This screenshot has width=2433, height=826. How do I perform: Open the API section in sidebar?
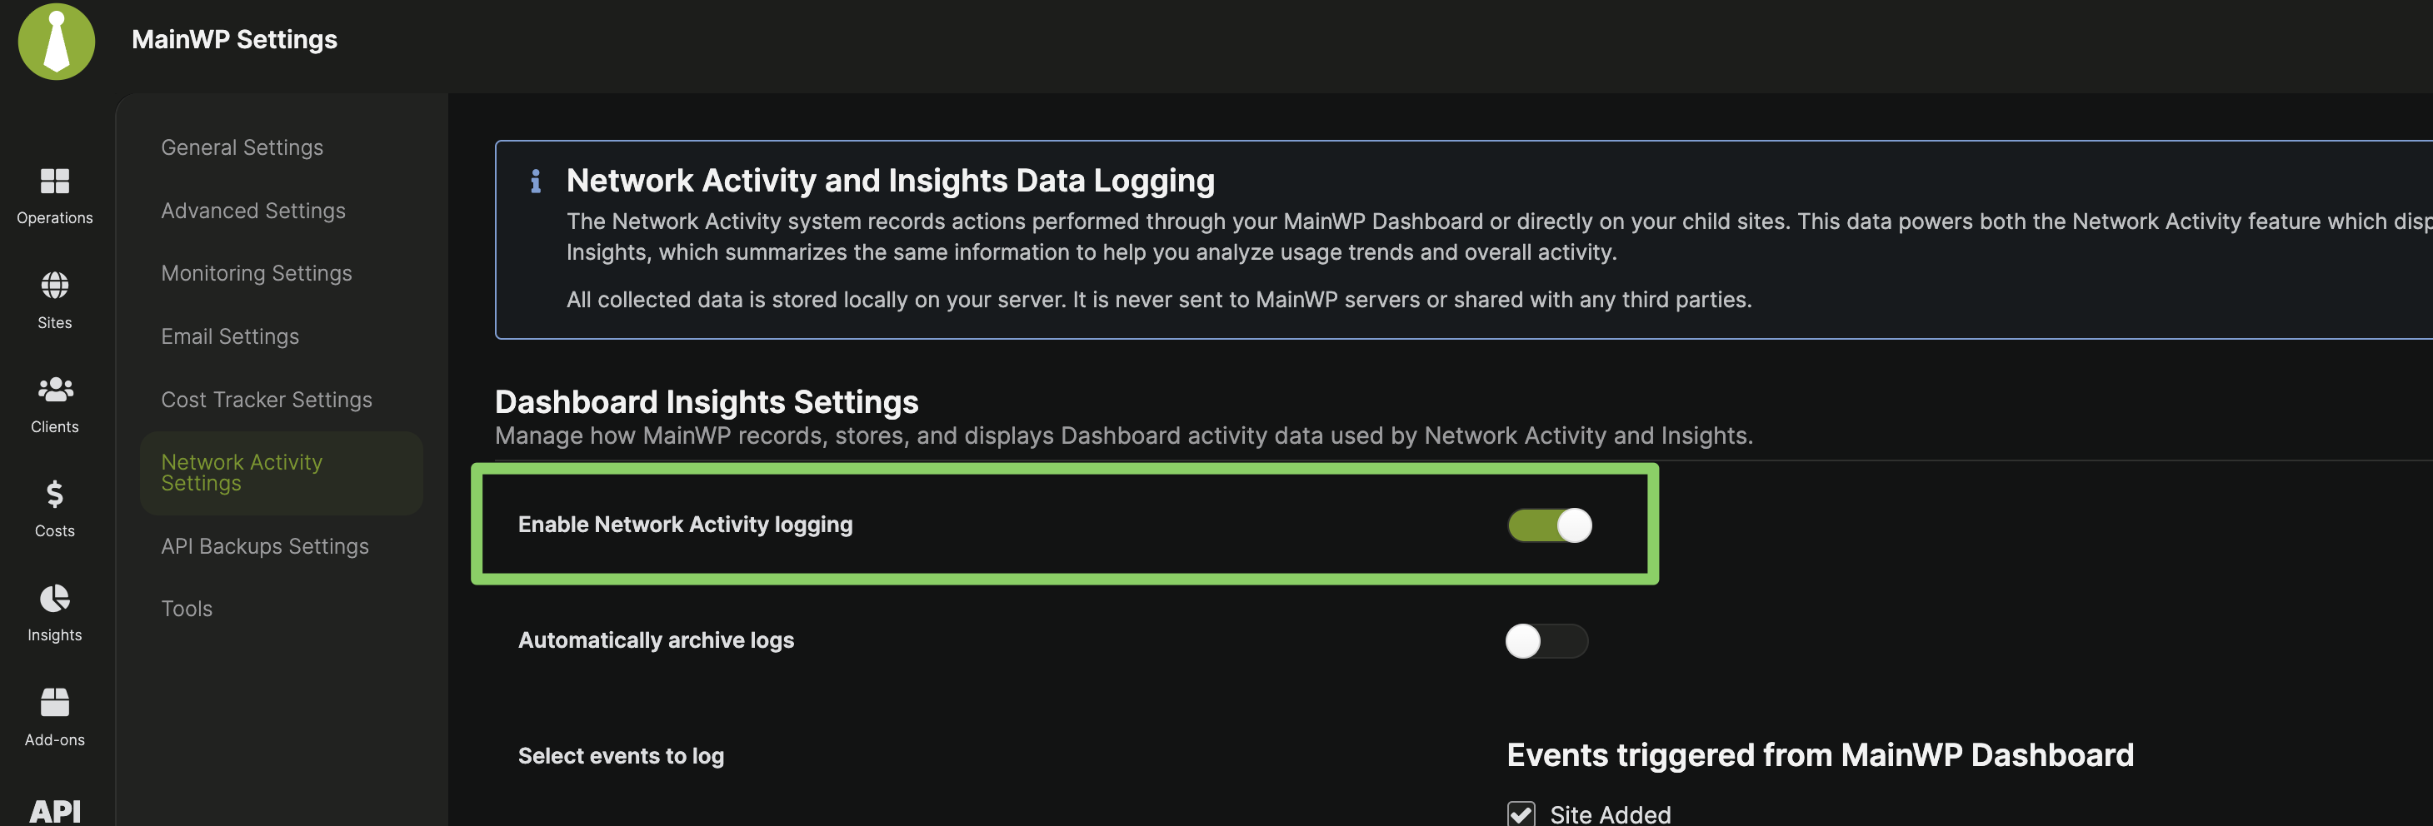pos(55,810)
